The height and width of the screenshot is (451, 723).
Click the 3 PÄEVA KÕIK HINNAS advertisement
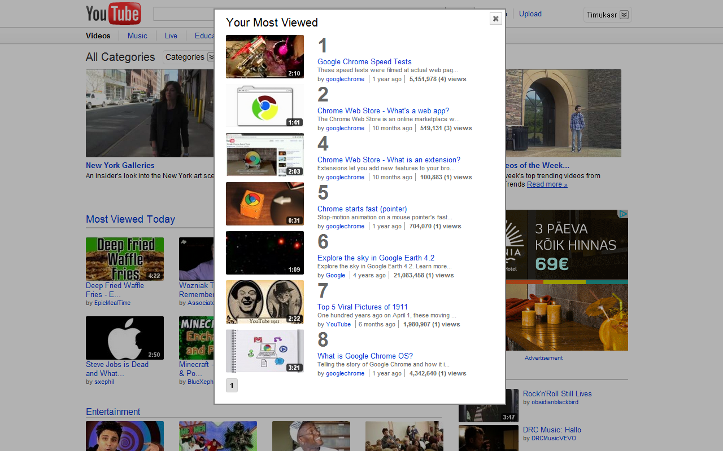click(567, 280)
